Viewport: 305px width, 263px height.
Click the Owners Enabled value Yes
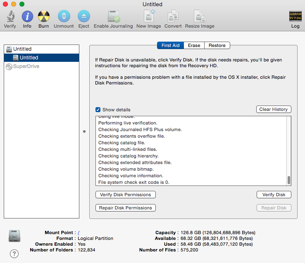coord(81,244)
